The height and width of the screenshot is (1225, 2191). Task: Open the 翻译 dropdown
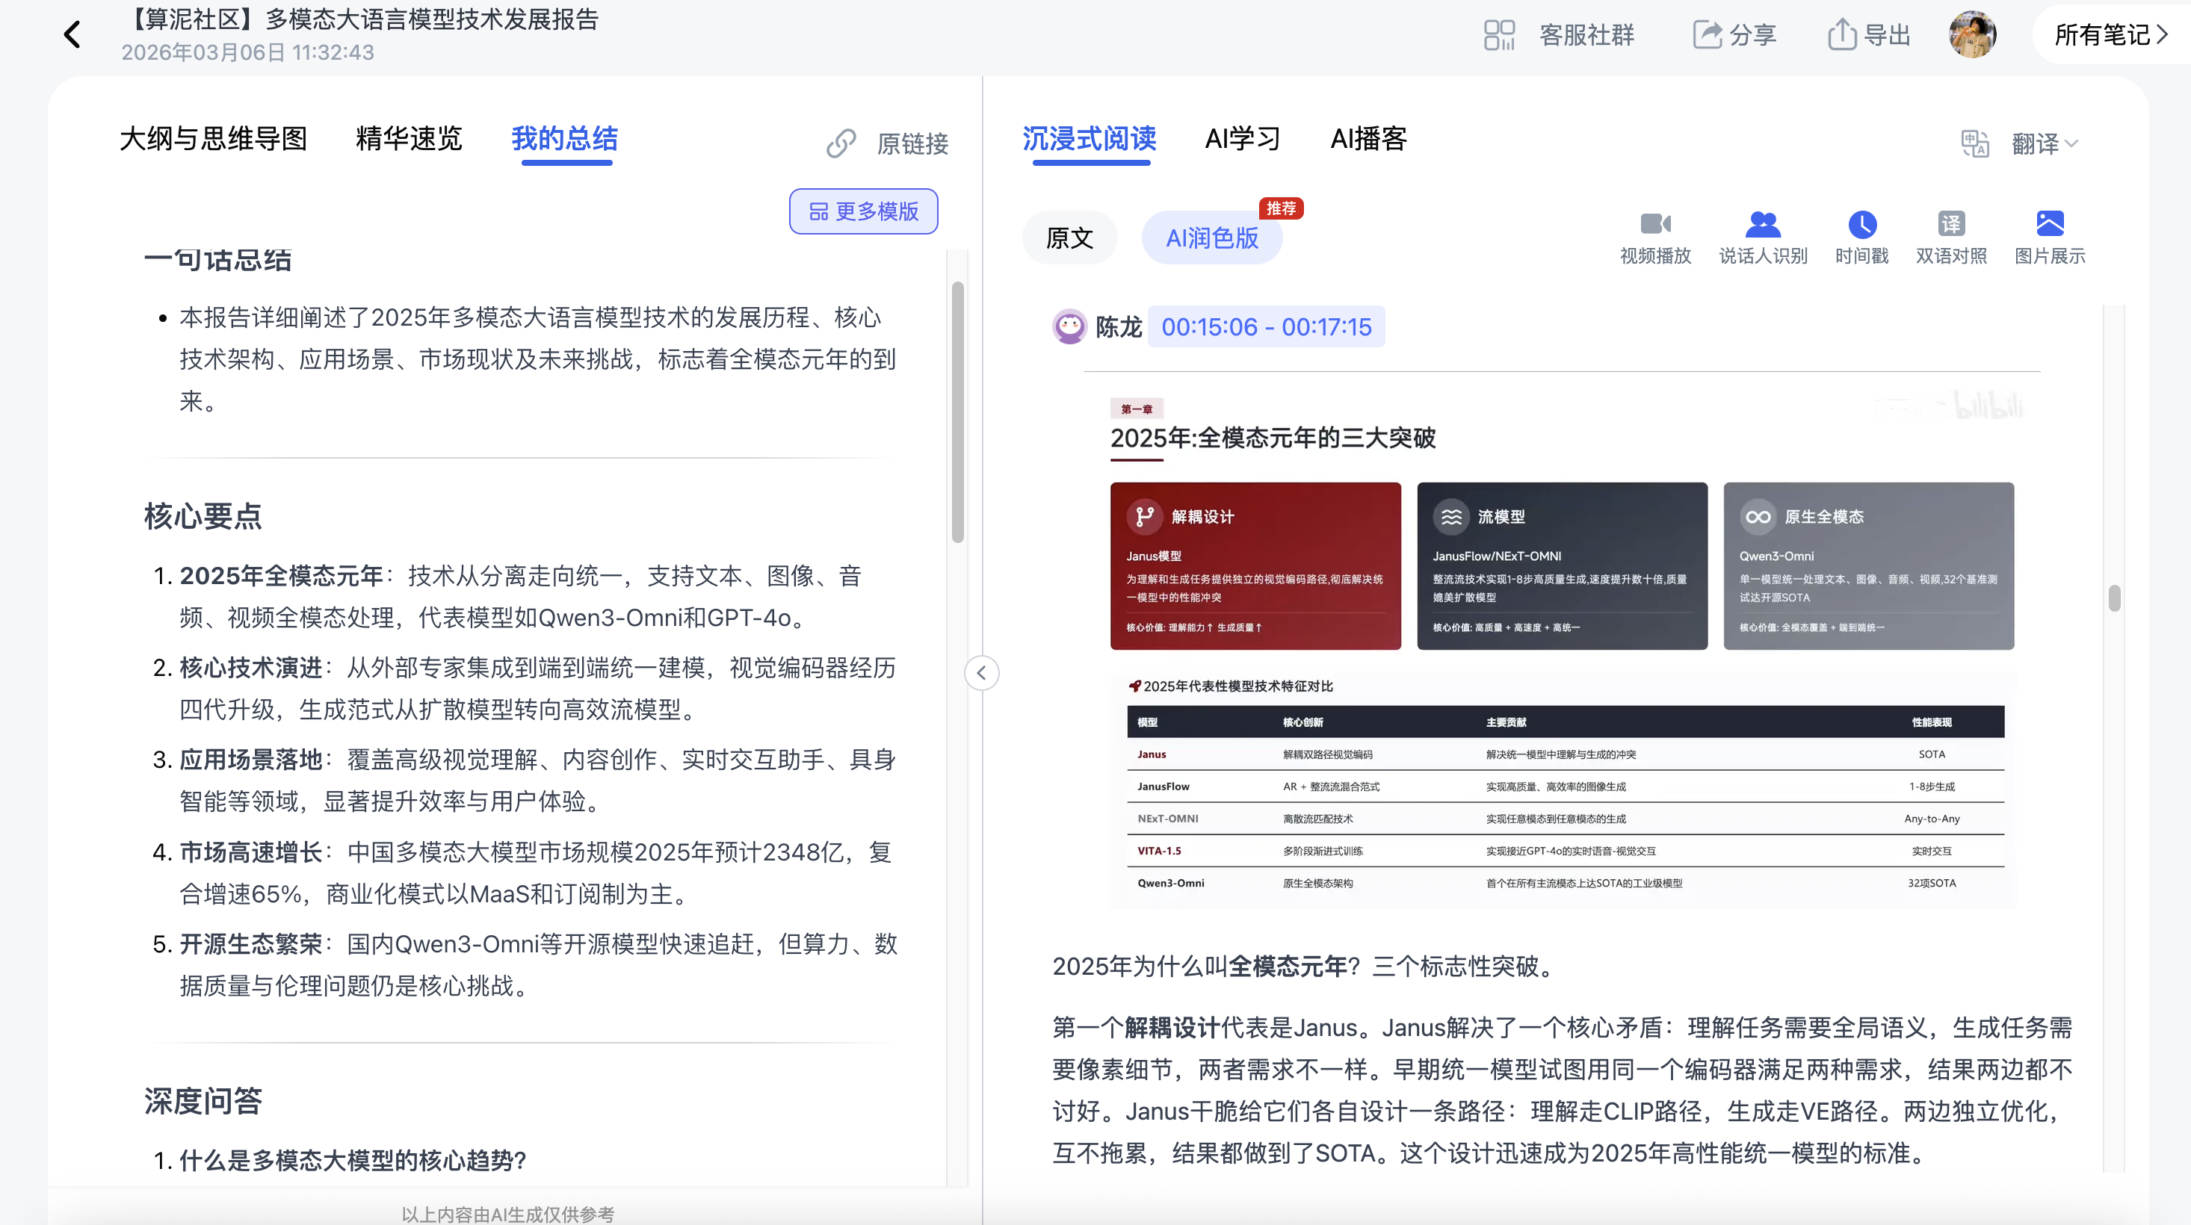coord(2045,143)
